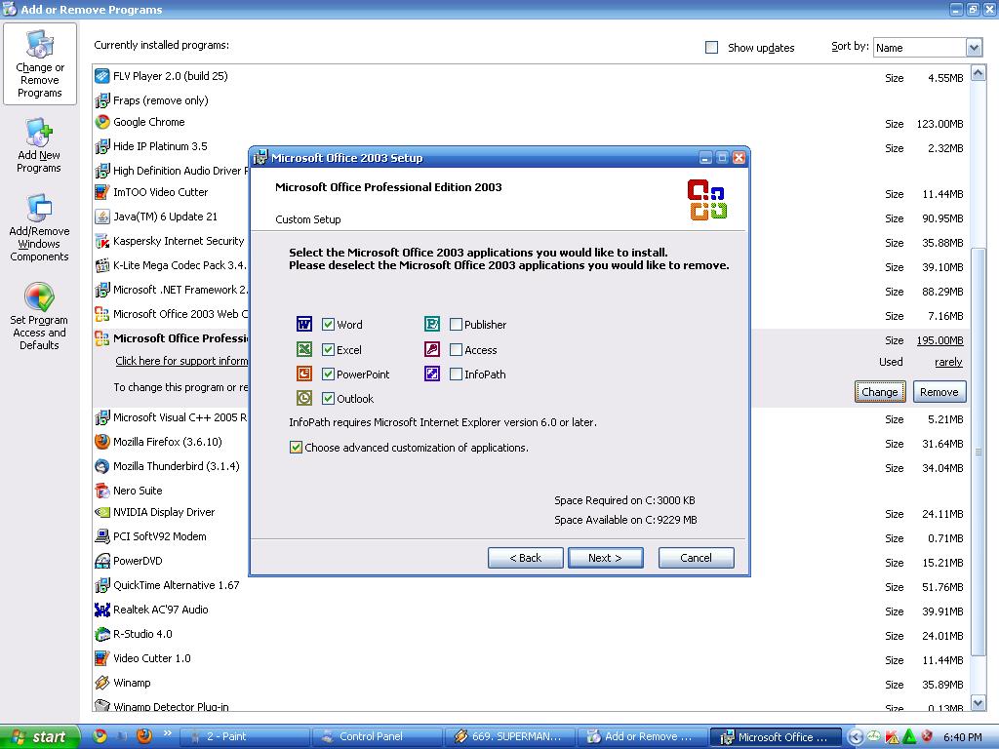
Task: Switch to Add or Remove taskbar item
Action: coord(643,736)
